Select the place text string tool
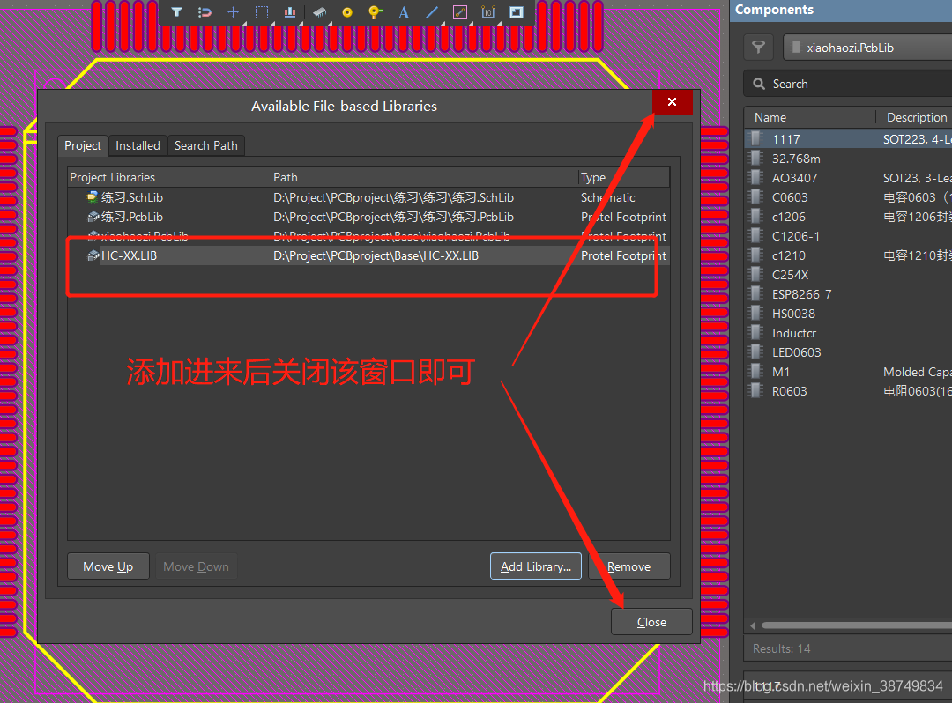 (x=404, y=12)
